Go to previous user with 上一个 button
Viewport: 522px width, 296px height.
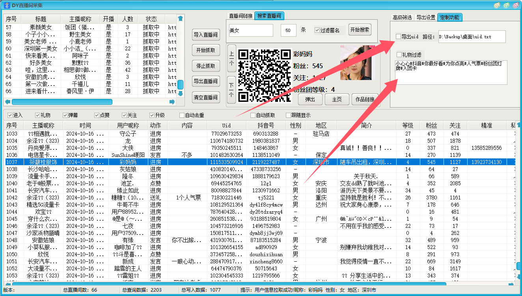(231, 58)
